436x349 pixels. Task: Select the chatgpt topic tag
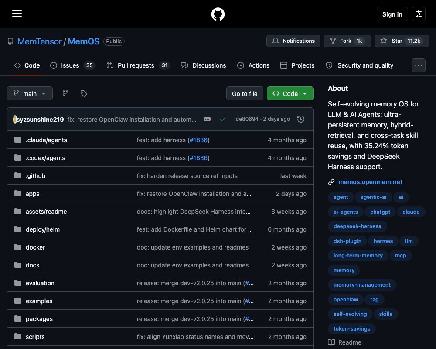380,212
